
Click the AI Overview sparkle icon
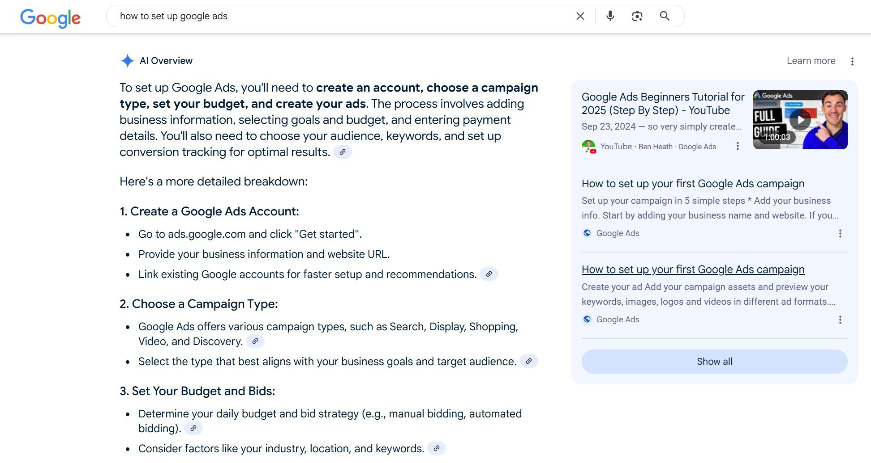click(127, 61)
